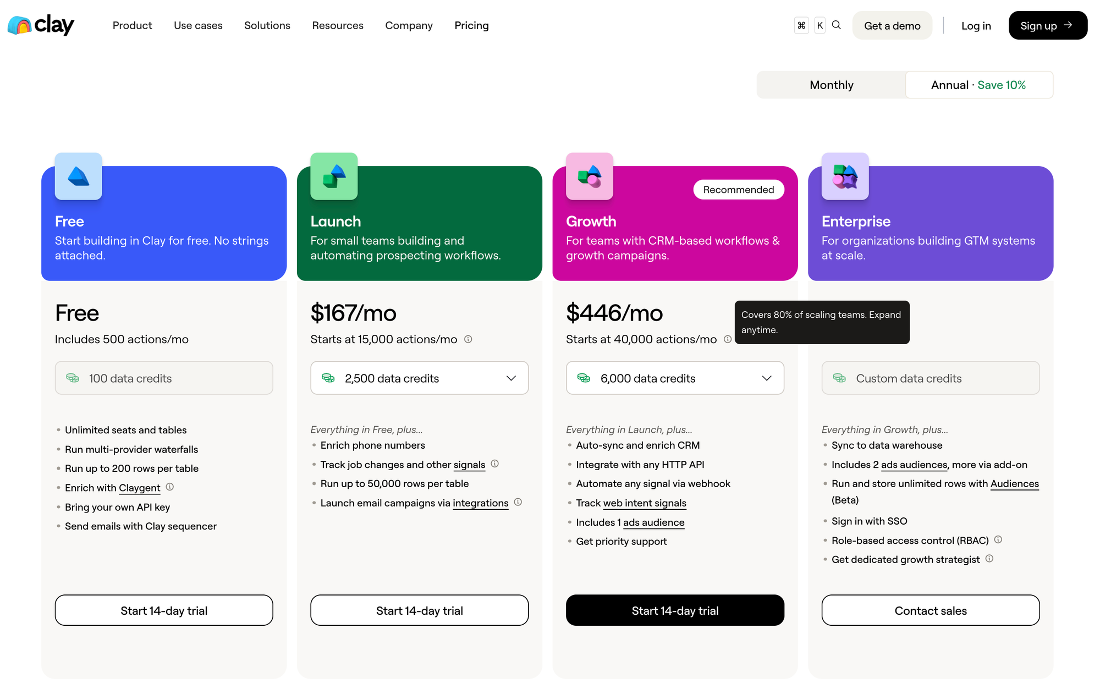Switch billing to Monthly
This screenshot has width=1100, height=689.
[831, 85]
